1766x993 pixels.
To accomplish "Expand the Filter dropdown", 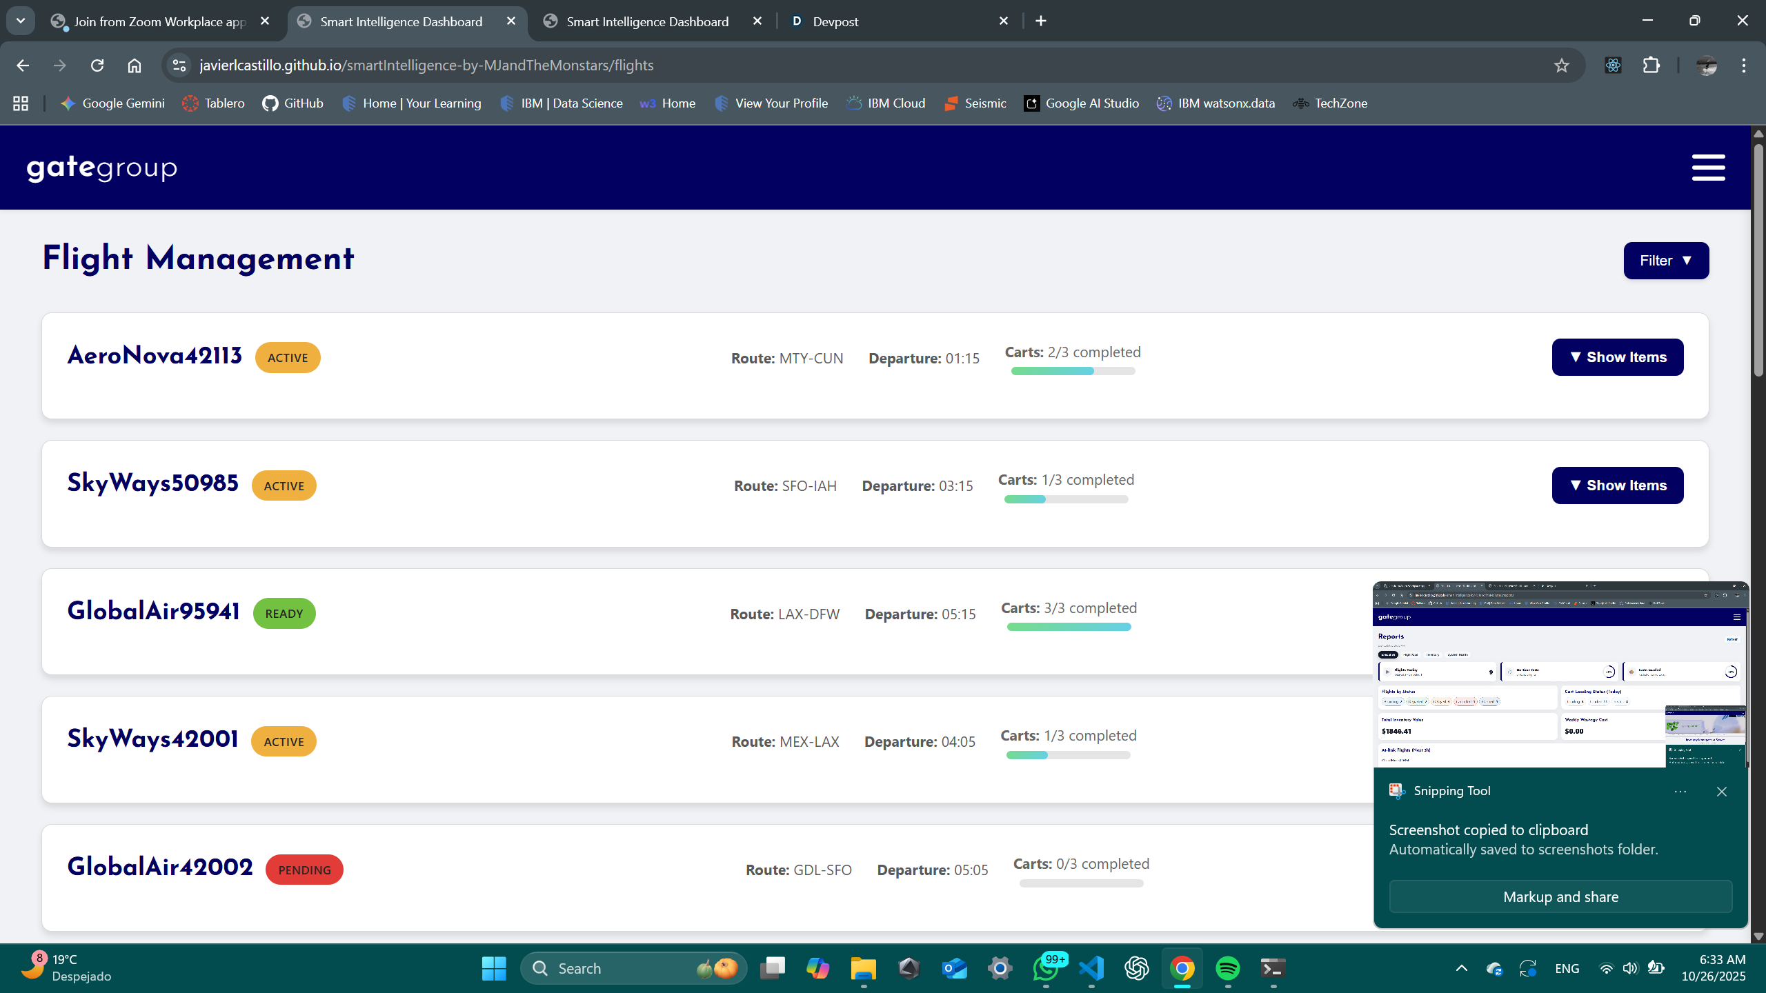I will point(1665,261).
